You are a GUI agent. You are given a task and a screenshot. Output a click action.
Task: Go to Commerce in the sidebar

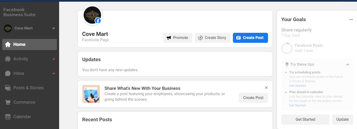(24, 102)
